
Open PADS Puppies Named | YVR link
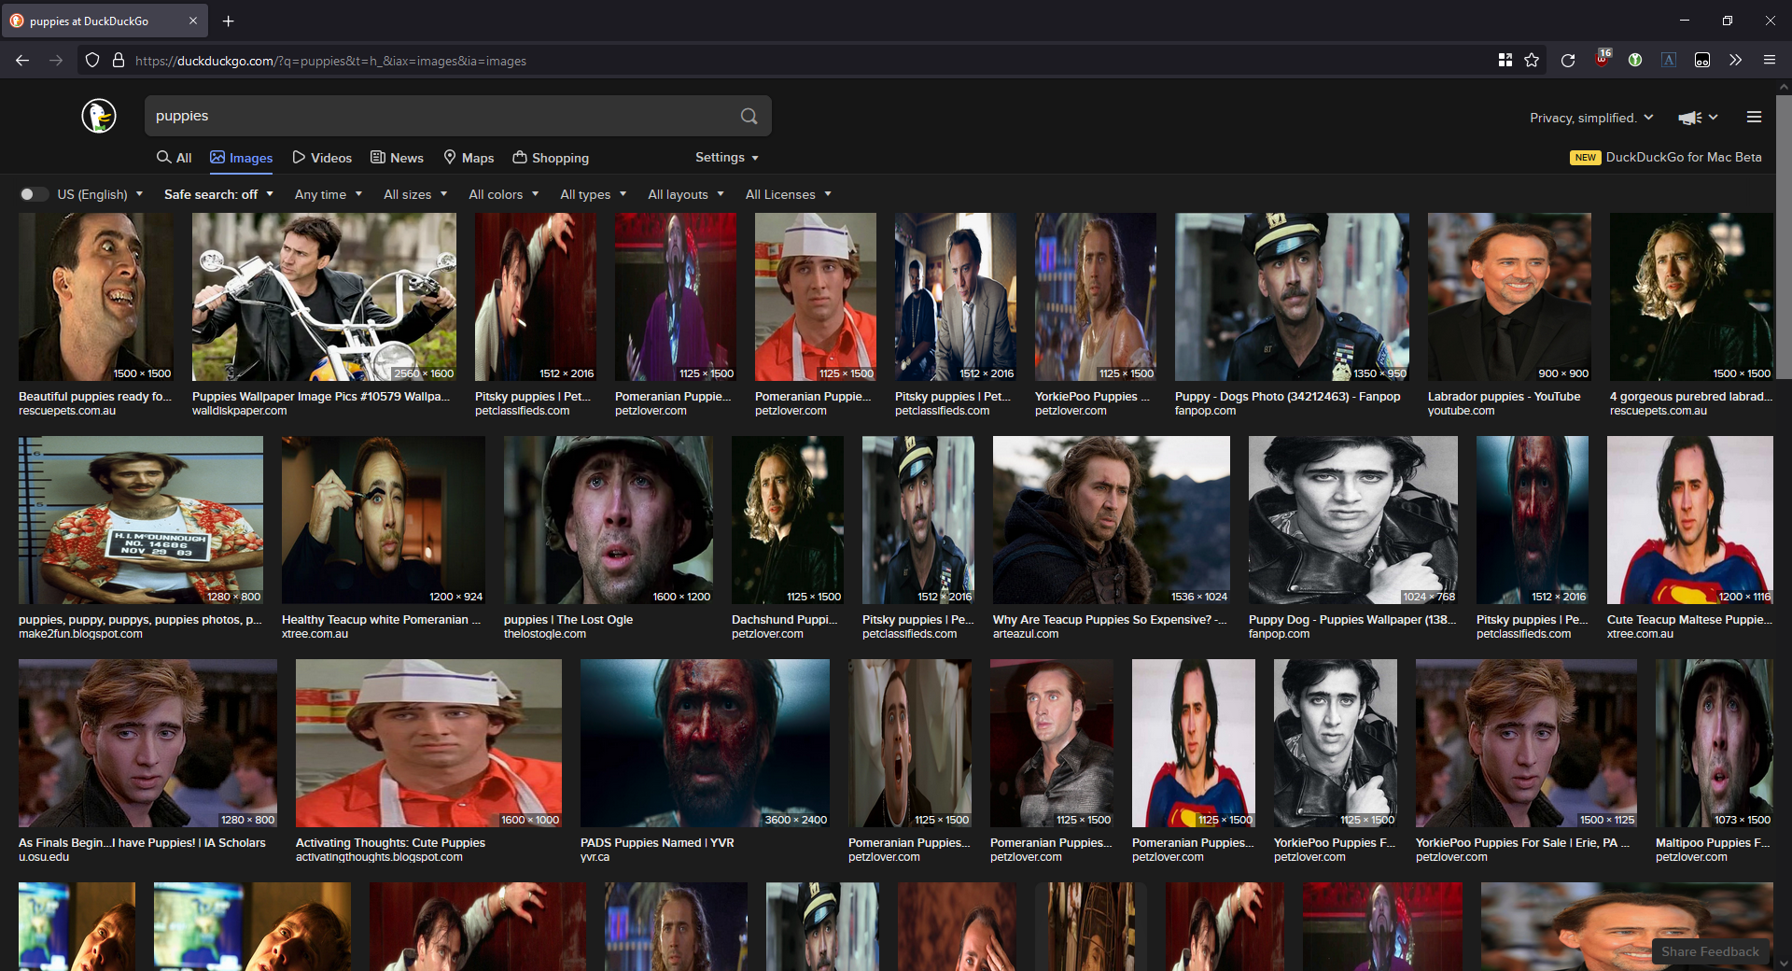[657, 842]
